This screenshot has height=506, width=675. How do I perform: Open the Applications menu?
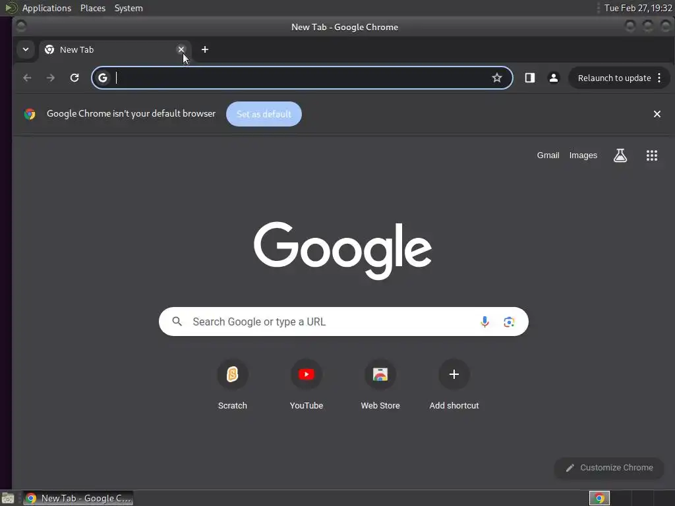[x=47, y=8]
